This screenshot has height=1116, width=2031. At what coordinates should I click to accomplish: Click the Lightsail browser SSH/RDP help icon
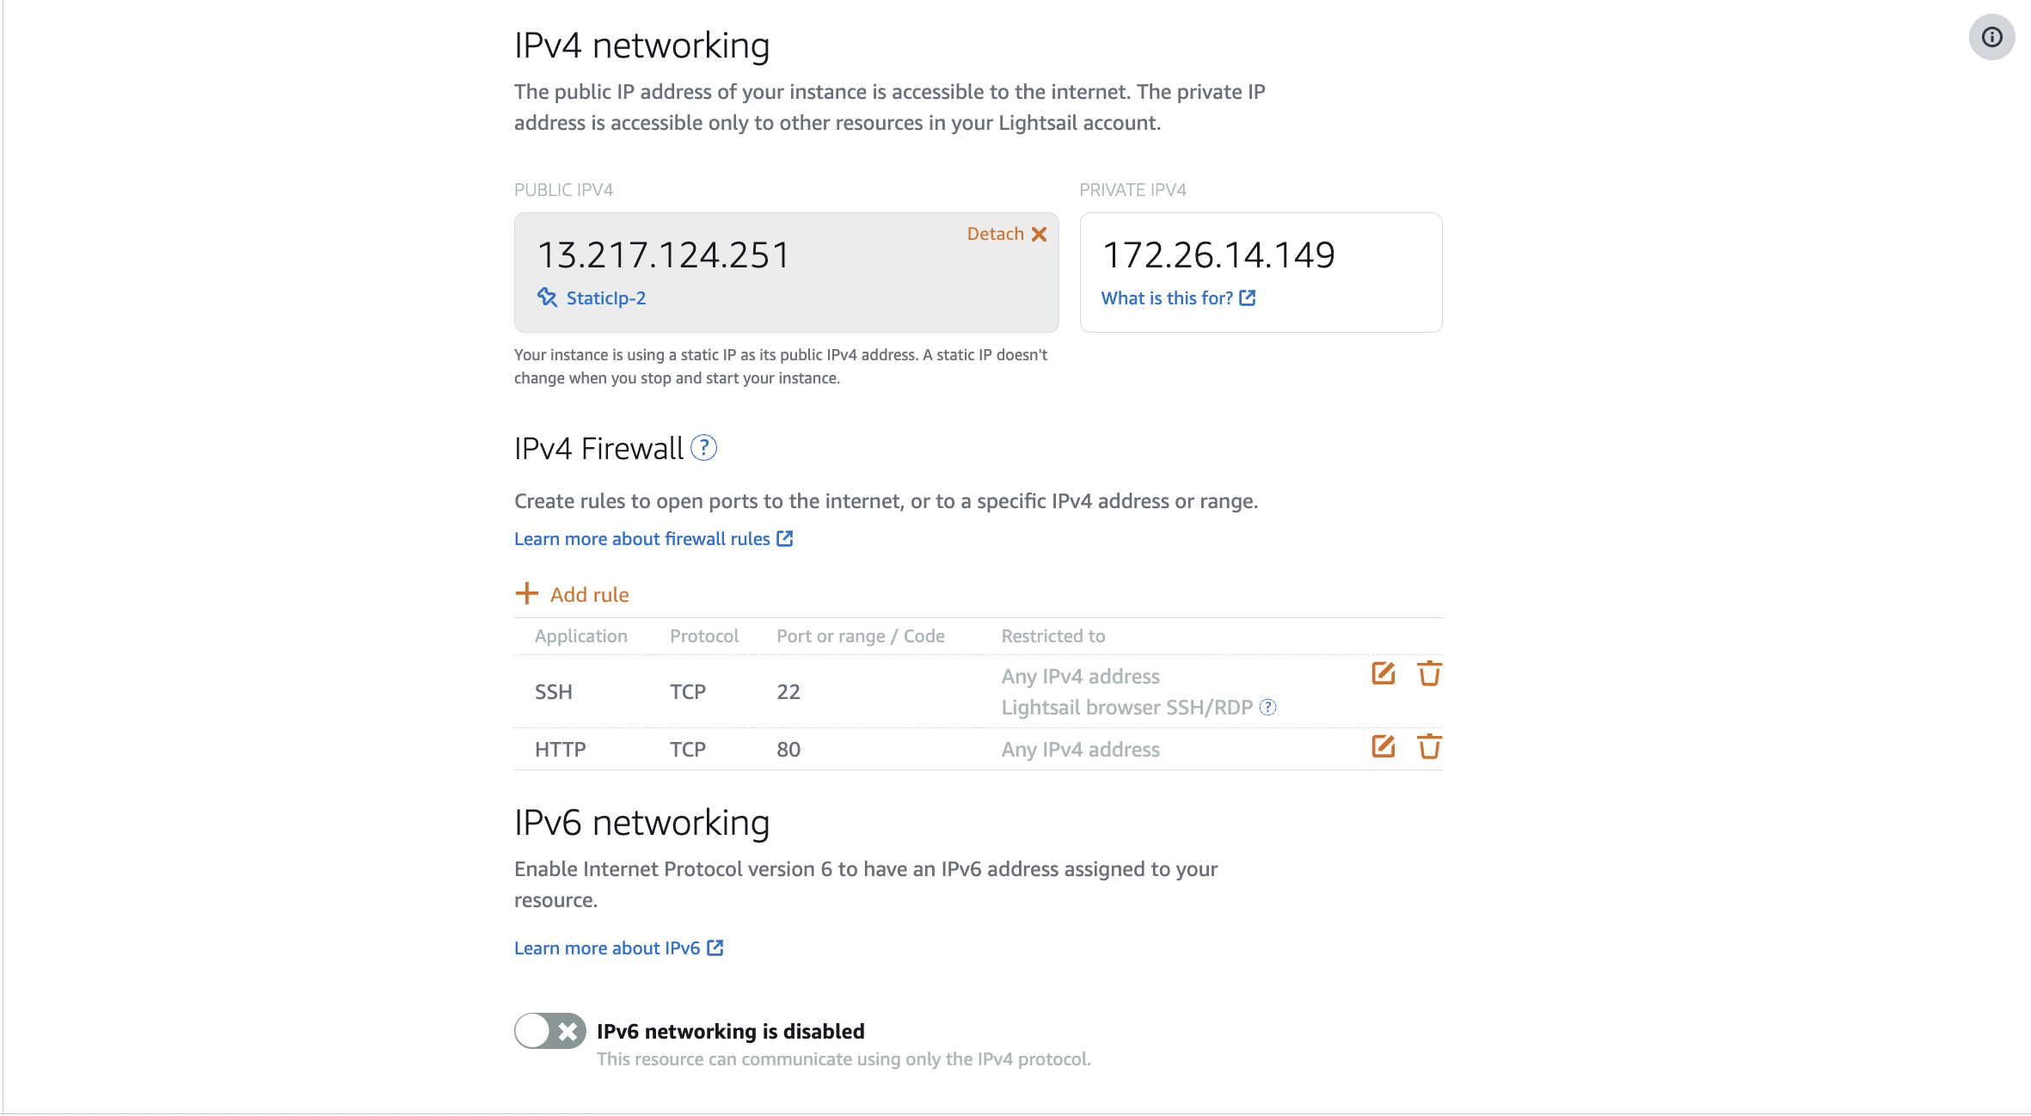[x=1267, y=707]
